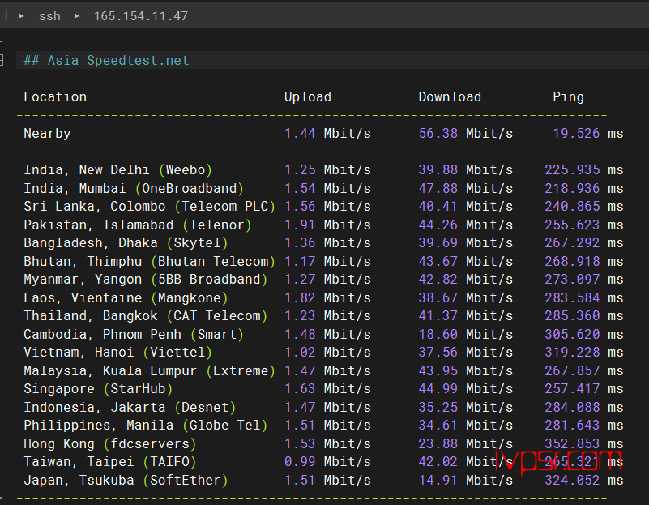Click Hanoi ping 319.228 ms
Image resolution: width=649 pixels, height=505 pixels.
(x=584, y=352)
